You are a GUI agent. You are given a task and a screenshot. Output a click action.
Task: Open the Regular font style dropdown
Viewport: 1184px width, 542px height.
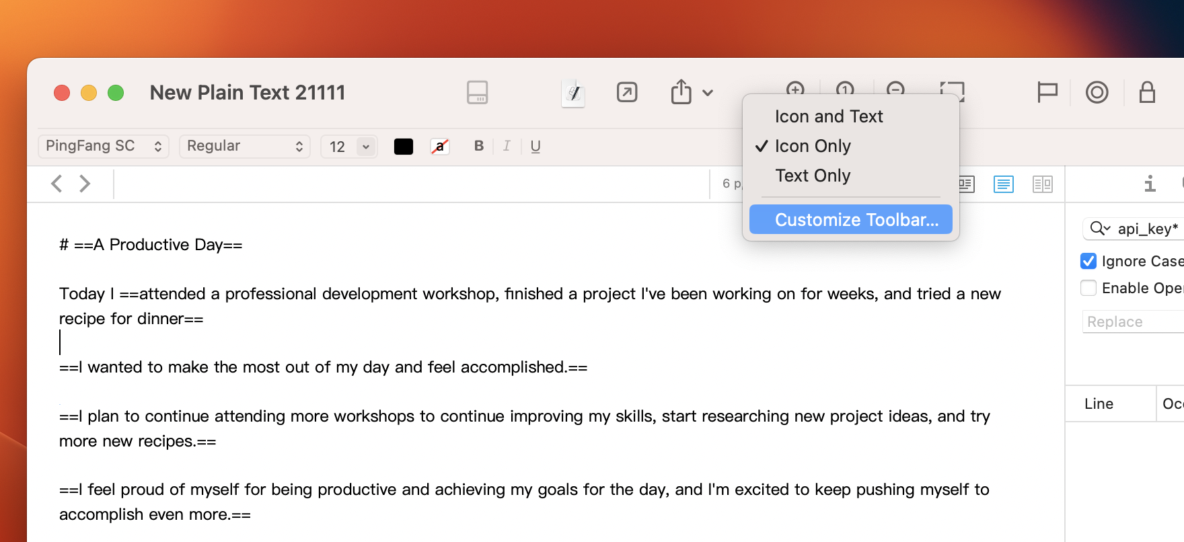pyautogui.click(x=245, y=146)
